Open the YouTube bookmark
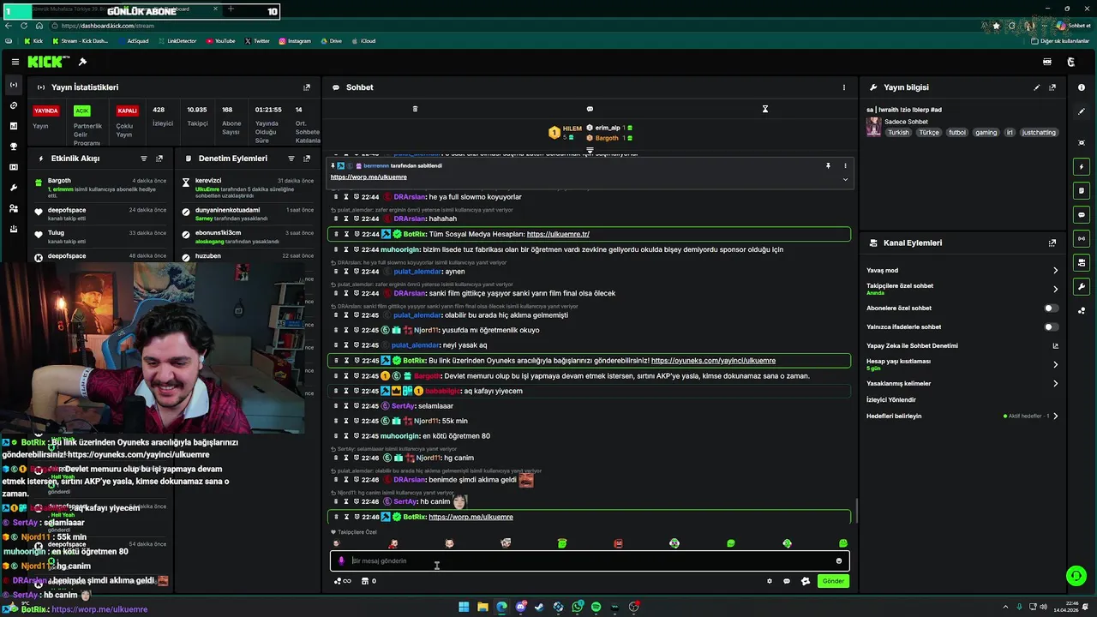This screenshot has height=617, width=1097. point(220,41)
